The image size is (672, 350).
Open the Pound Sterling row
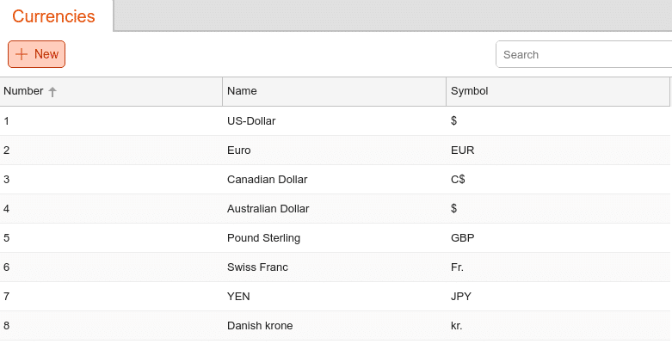click(336, 237)
